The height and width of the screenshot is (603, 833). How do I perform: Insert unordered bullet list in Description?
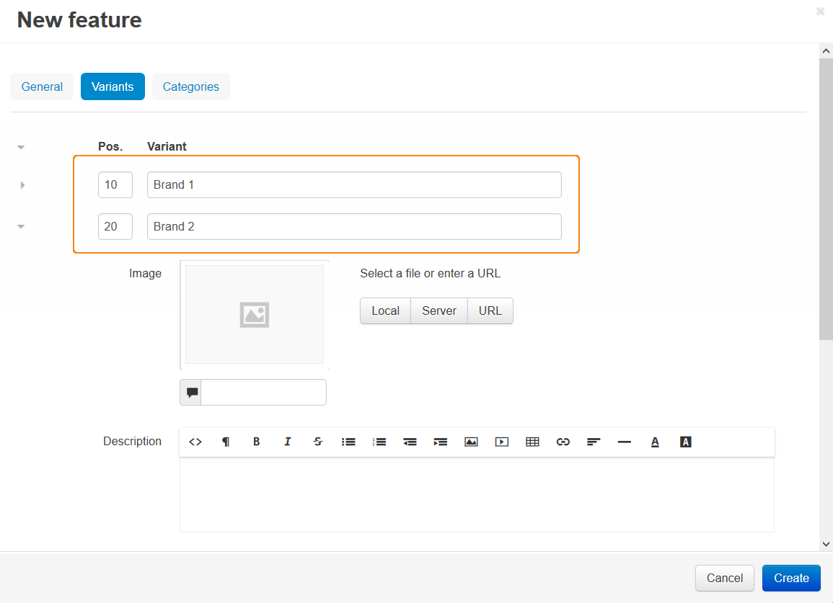(x=348, y=442)
